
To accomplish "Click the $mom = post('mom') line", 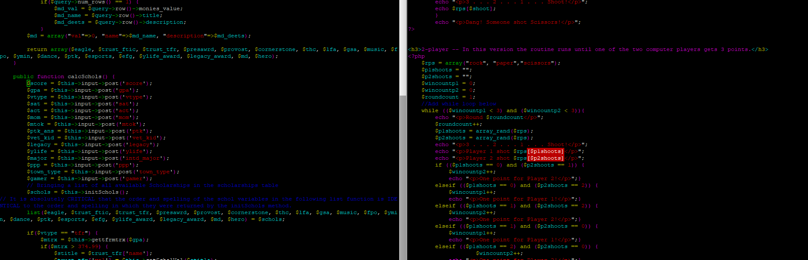I will [x=83, y=117].
